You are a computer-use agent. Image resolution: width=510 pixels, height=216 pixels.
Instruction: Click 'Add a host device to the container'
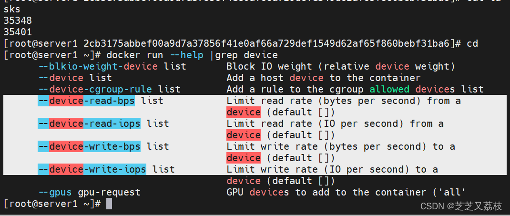click(323, 78)
